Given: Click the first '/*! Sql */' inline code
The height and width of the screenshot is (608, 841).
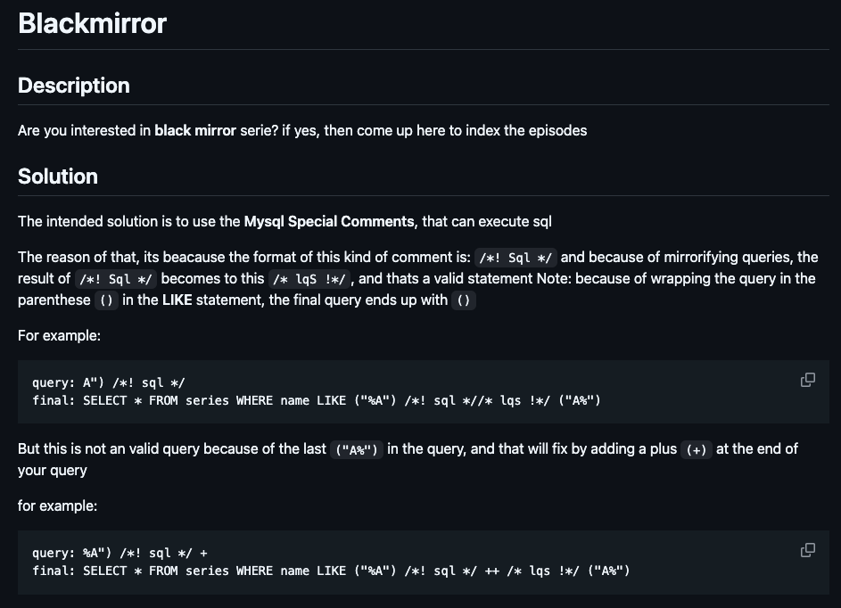Looking at the screenshot, I should pos(515,258).
